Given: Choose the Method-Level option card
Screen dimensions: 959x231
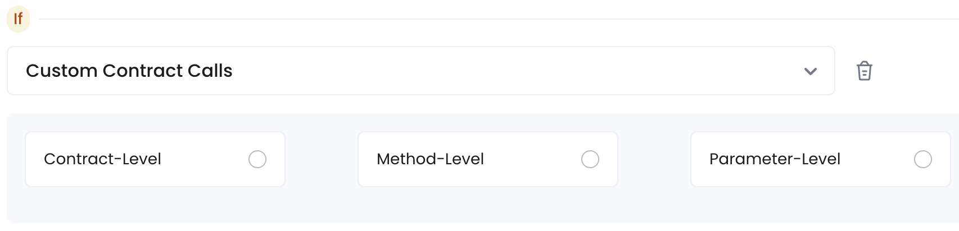Looking at the screenshot, I should click(x=488, y=159).
